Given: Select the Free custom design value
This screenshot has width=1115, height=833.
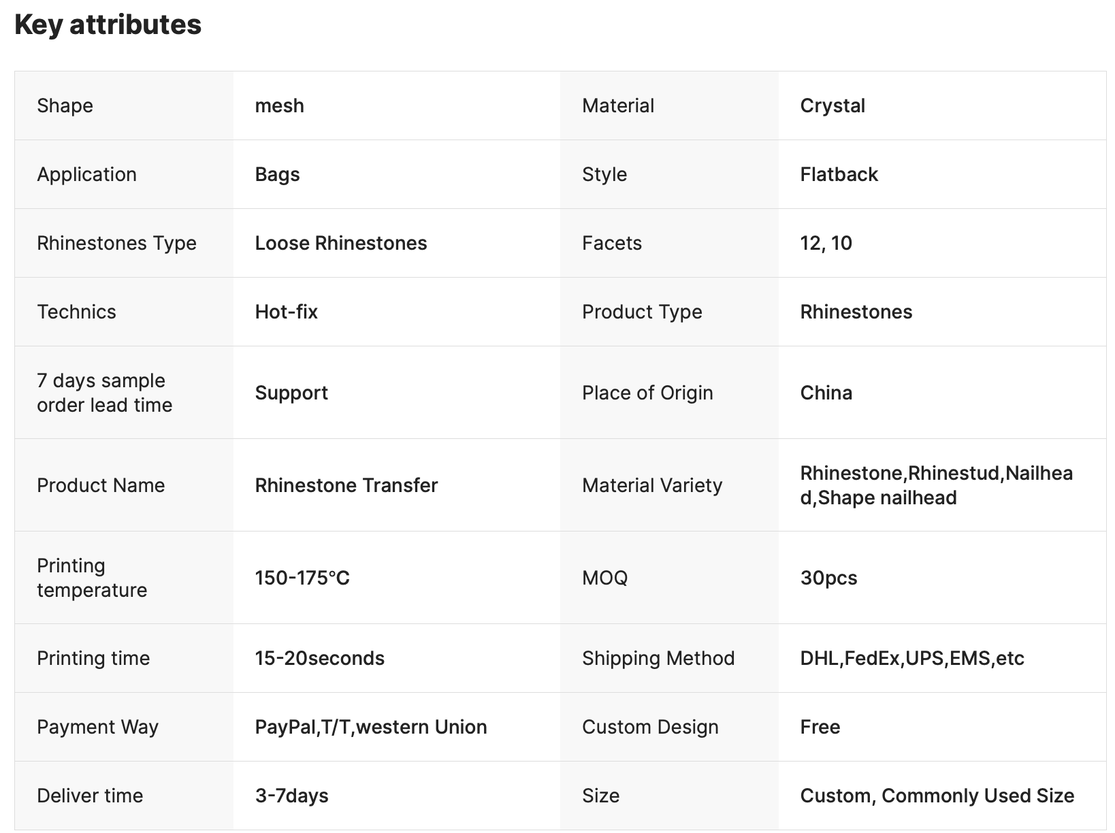Looking at the screenshot, I should point(820,727).
